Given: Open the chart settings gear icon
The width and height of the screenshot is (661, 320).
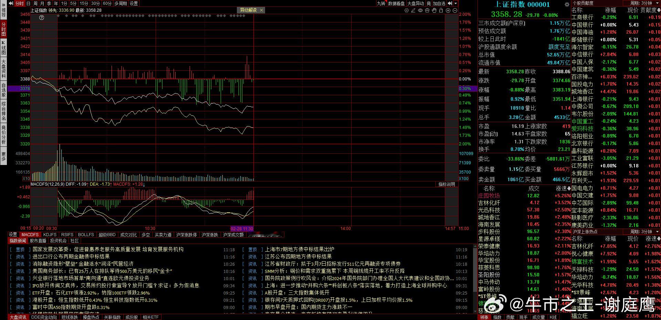Looking at the screenshot, I should 407,10.
